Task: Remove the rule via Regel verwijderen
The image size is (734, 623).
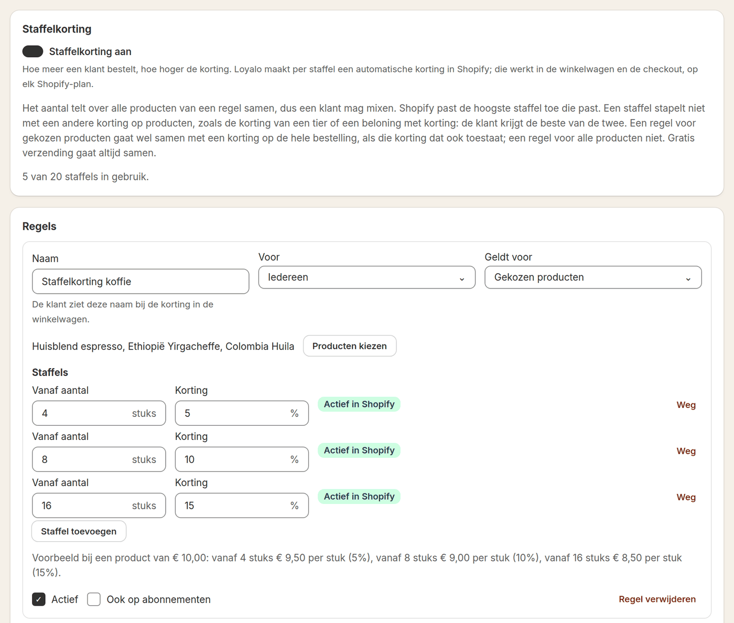Action: tap(657, 599)
